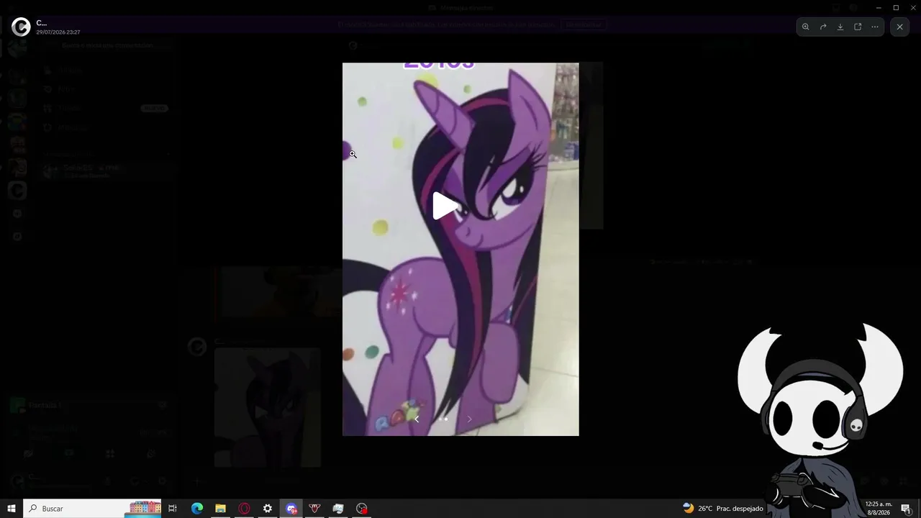This screenshot has height=518, width=921.
Task: Close the media viewer overlay
Action: point(899,27)
